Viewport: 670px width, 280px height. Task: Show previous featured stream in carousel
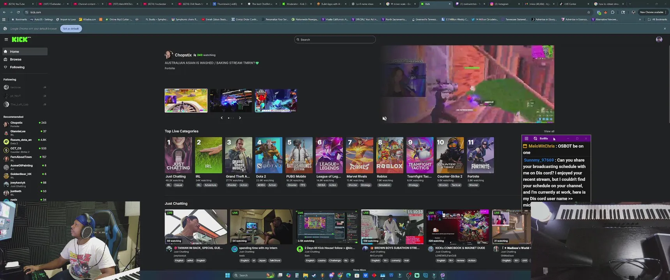[x=222, y=118]
